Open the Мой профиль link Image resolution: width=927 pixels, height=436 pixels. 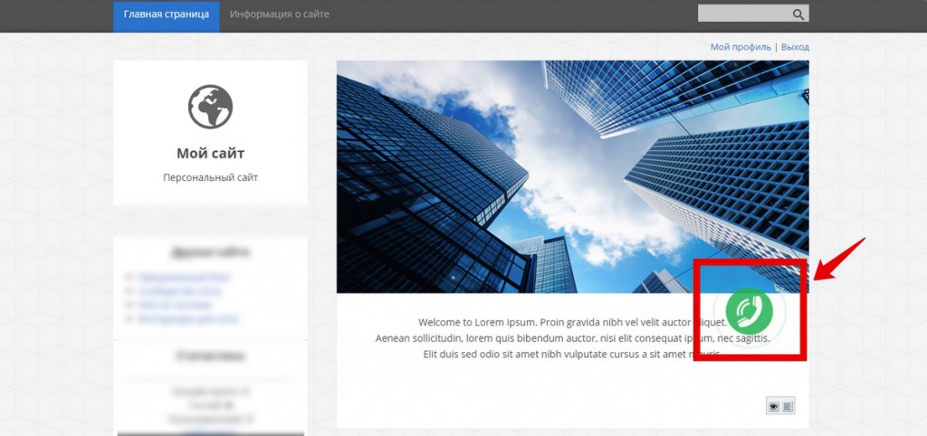coord(741,47)
